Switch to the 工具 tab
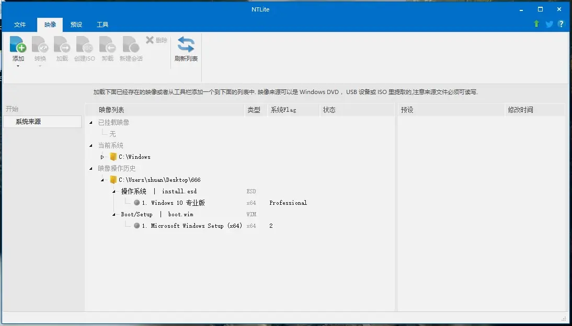This screenshot has width=572, height=326. 102,25
